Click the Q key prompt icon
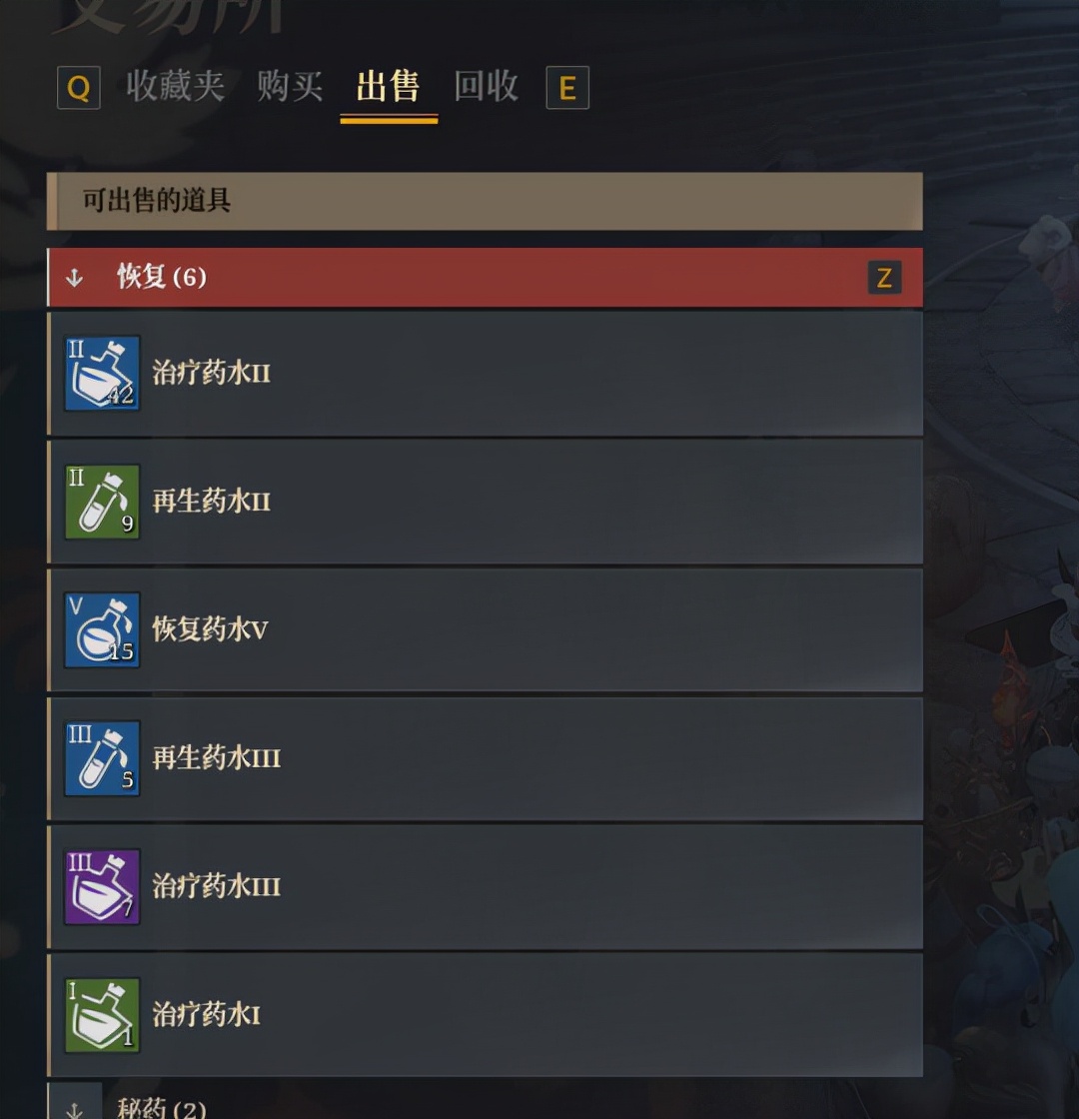1079x1119 pixels. click(x=79, y=88)
